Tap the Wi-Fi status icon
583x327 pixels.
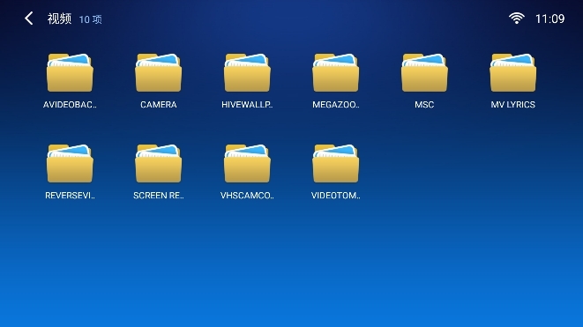(517, 19)
